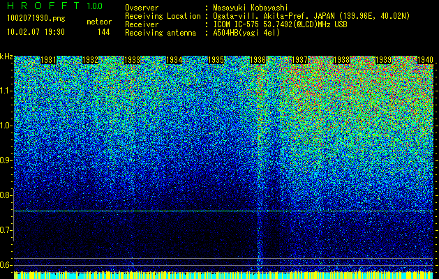Click the yellow and cyan signal-level bar strip
The image size is (439, 279).
click(x=223, y=275)
